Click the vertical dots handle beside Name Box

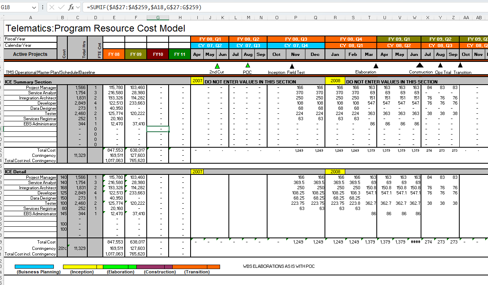pyautogui.click(x=43, y=8)
